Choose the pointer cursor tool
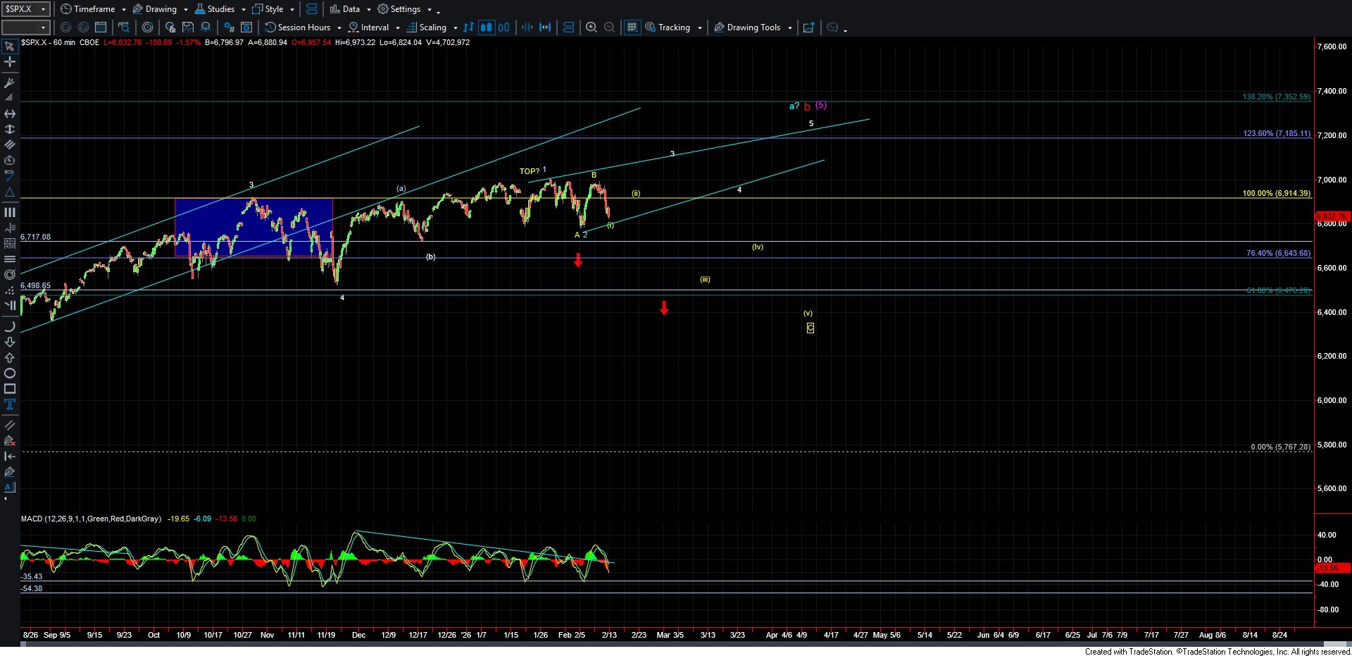 [x=10, y=47]
